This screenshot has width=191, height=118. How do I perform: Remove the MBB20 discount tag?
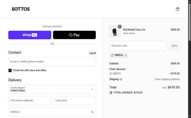pyautogui.click(x=126, y=55)
